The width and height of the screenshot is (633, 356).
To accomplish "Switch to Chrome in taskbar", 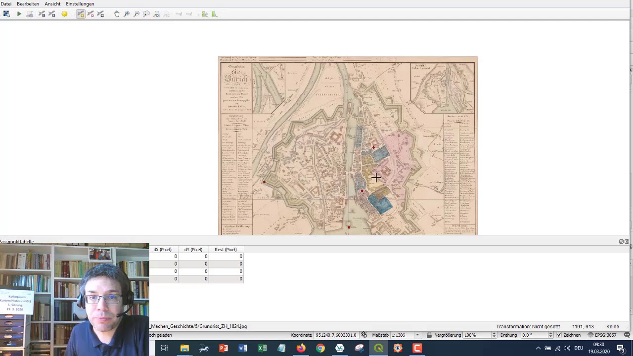I will pos(320,348).
